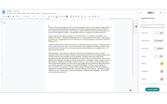Click the WriQ Q icon in side strip
Image resolution: width=167 pixels, height=104 pixels.
point(136,26)
